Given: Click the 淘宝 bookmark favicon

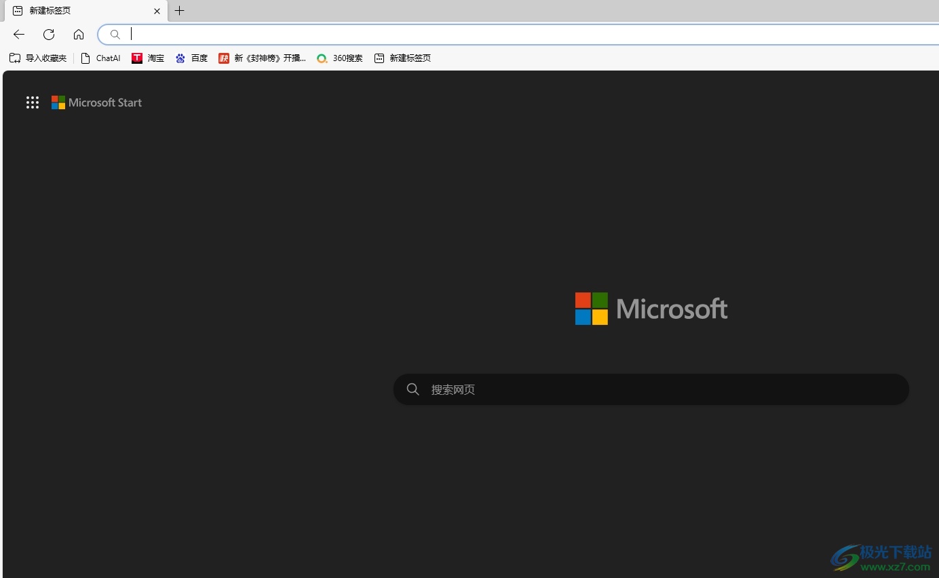Looking at the screenshot, I should (137, 58).
